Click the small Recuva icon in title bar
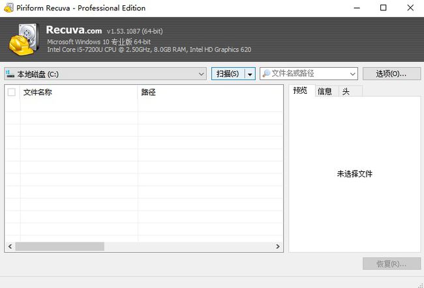This screenshot has height=288, width=424. click(7, 8)
